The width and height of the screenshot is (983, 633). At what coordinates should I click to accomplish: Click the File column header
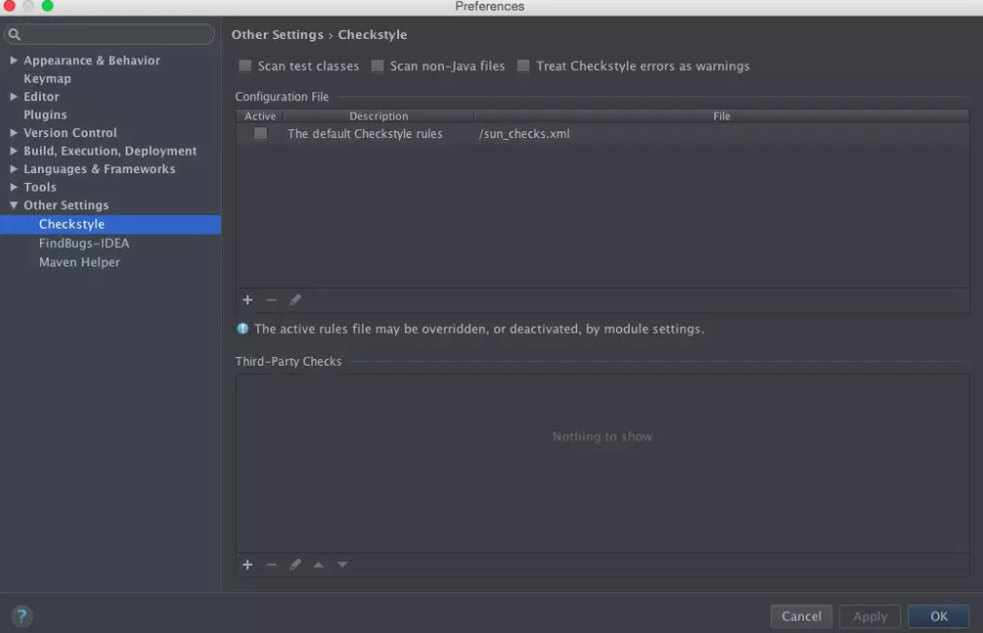(721, 116)
